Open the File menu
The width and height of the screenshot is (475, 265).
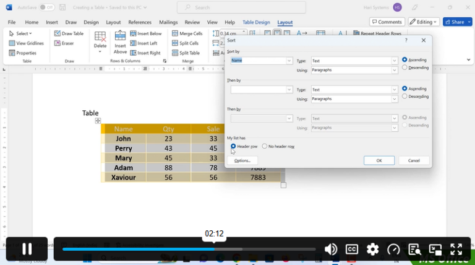tap(12, 22)
